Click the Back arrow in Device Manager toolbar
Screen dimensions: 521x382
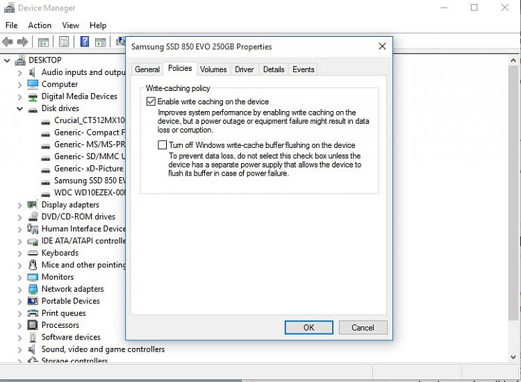click(x=8, y=42)
